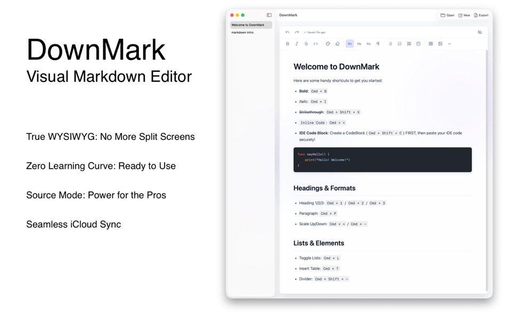
Task: Set the line to Heading 3
Action: tap(369, 44)
